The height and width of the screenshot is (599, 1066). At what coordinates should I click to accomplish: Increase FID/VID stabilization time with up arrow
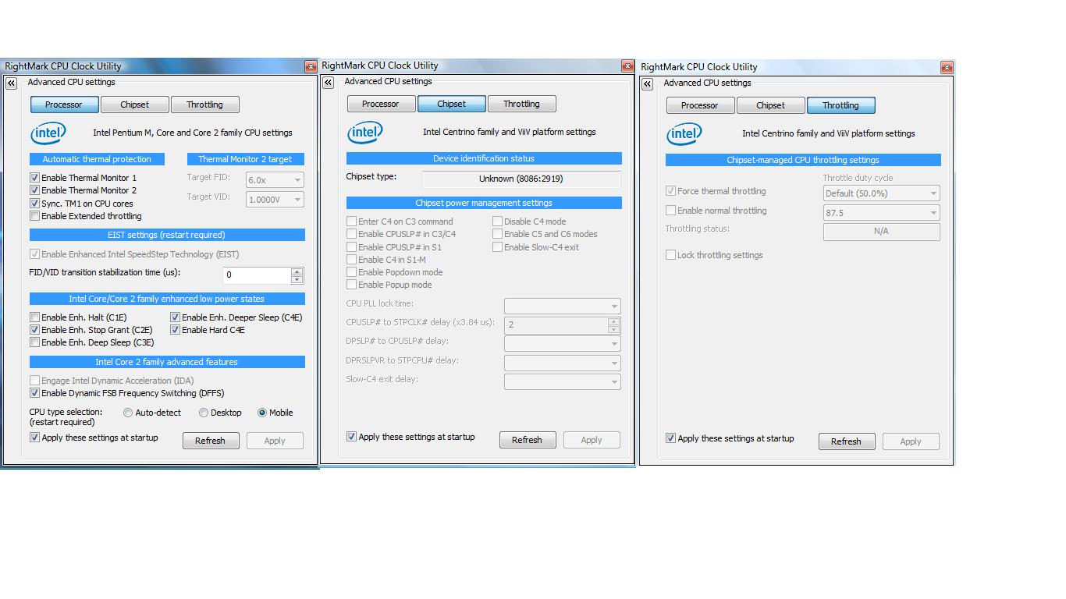click(297, 271)
